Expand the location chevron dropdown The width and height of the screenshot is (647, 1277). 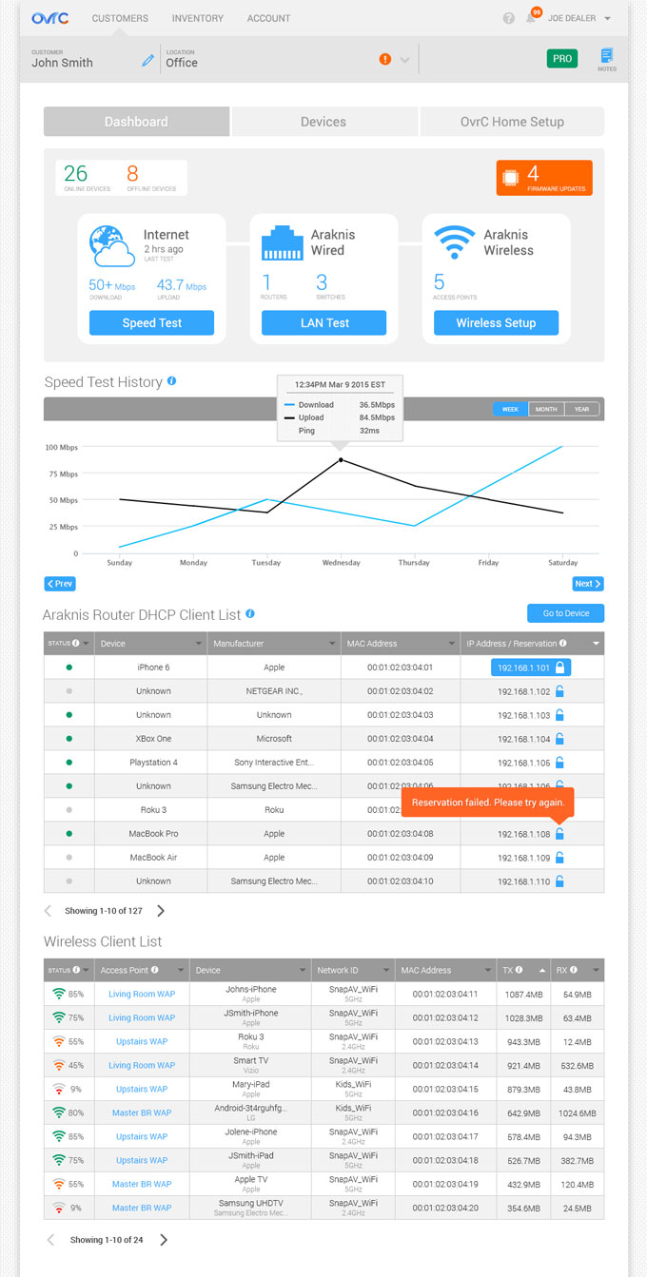pos(404,60)
